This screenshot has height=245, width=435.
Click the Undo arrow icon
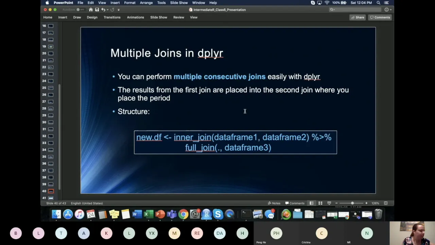pos(103,10)
